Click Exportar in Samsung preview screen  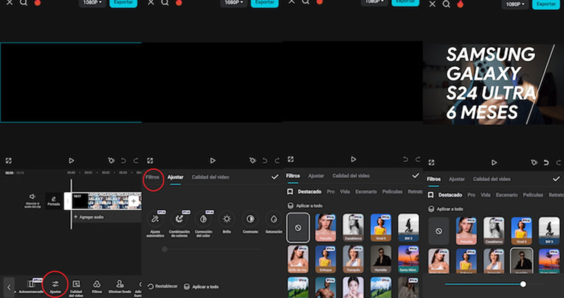[x=546, y=4]
